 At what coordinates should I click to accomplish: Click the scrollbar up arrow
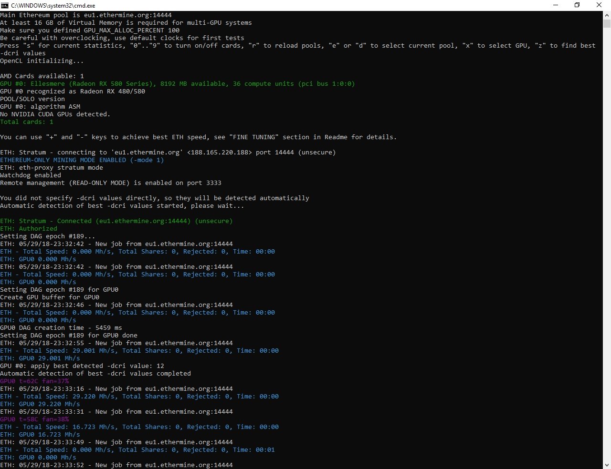(607, 15)
